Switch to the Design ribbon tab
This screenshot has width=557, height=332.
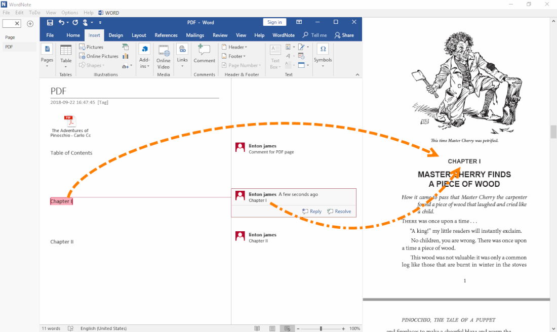116,35
